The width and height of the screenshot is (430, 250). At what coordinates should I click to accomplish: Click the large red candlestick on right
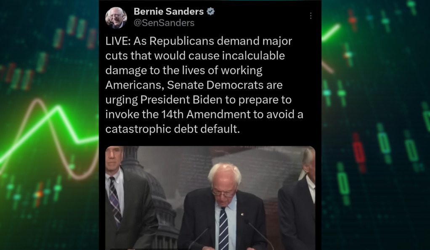coord(358,153)
